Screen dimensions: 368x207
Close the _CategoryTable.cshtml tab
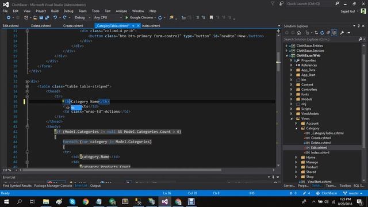pyautogui.click(x=138, y=26)
